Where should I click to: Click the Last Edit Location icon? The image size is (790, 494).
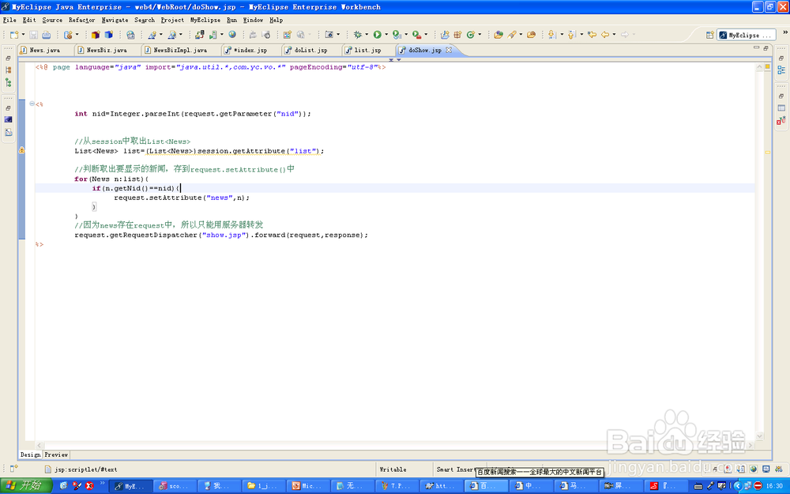point(592,35)
